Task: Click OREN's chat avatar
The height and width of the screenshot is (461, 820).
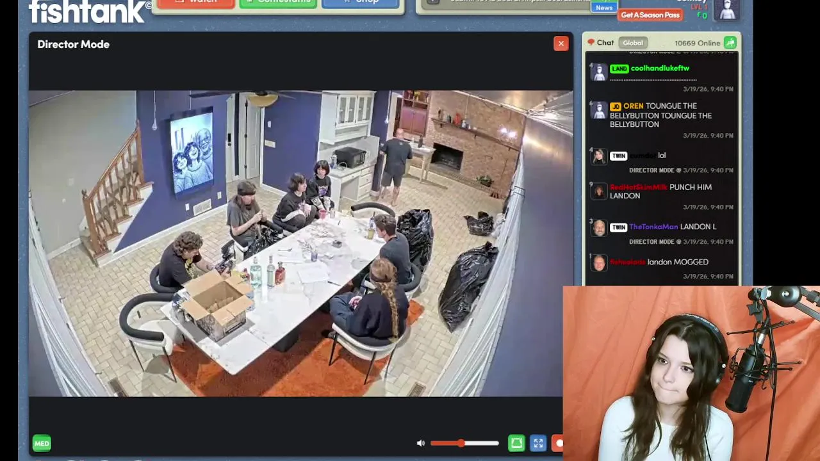Action: point(598,109)
